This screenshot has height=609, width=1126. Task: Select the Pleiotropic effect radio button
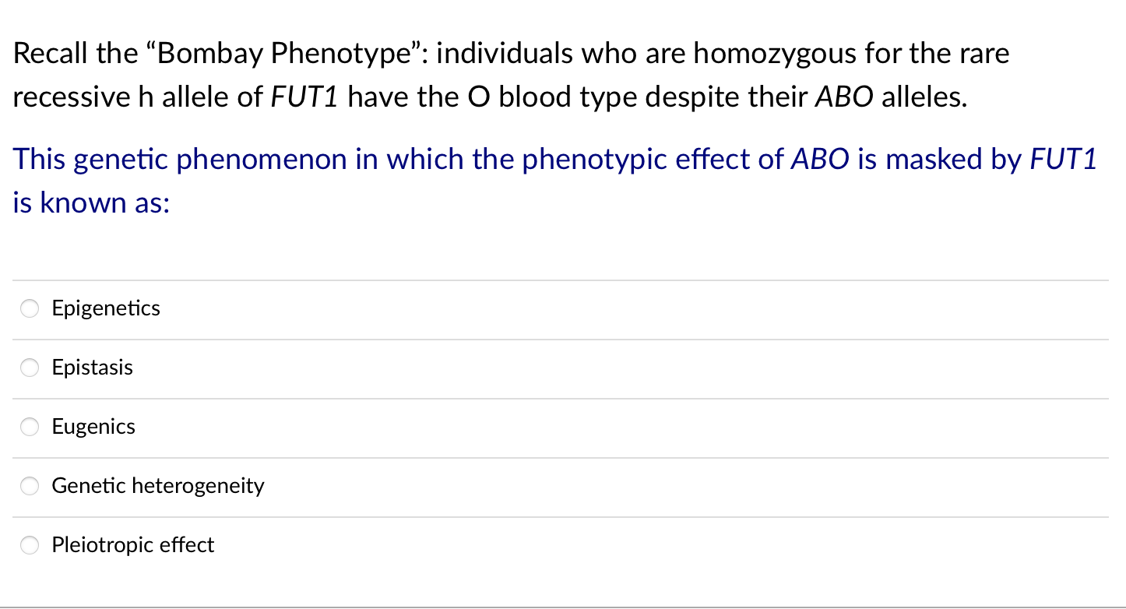[x=30, y=545]
